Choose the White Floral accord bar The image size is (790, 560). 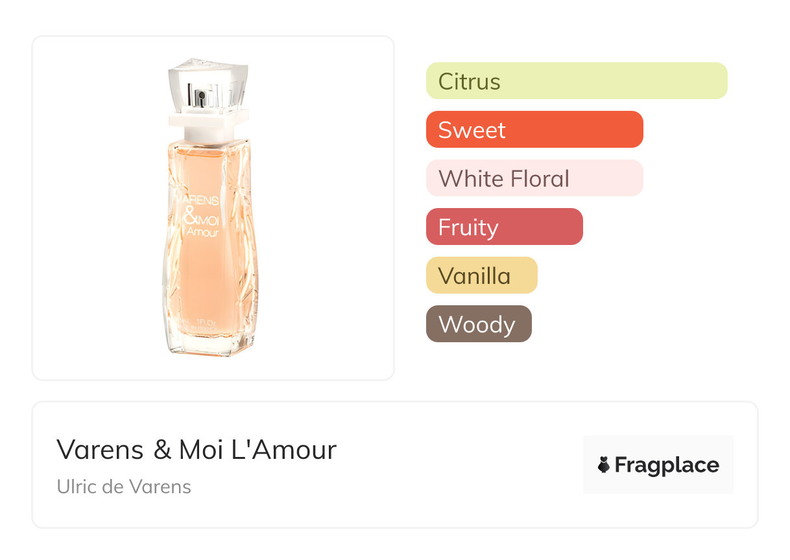(534, 178)
